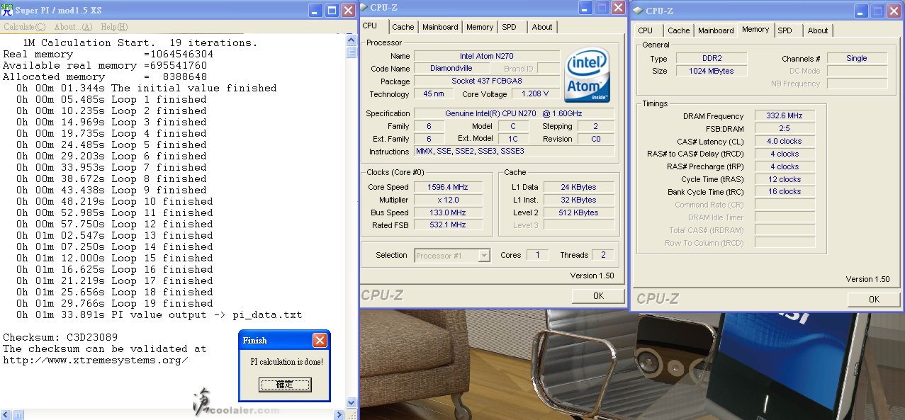Click Super PI vertical scrollbar up arrow

[x=351, y=42]
